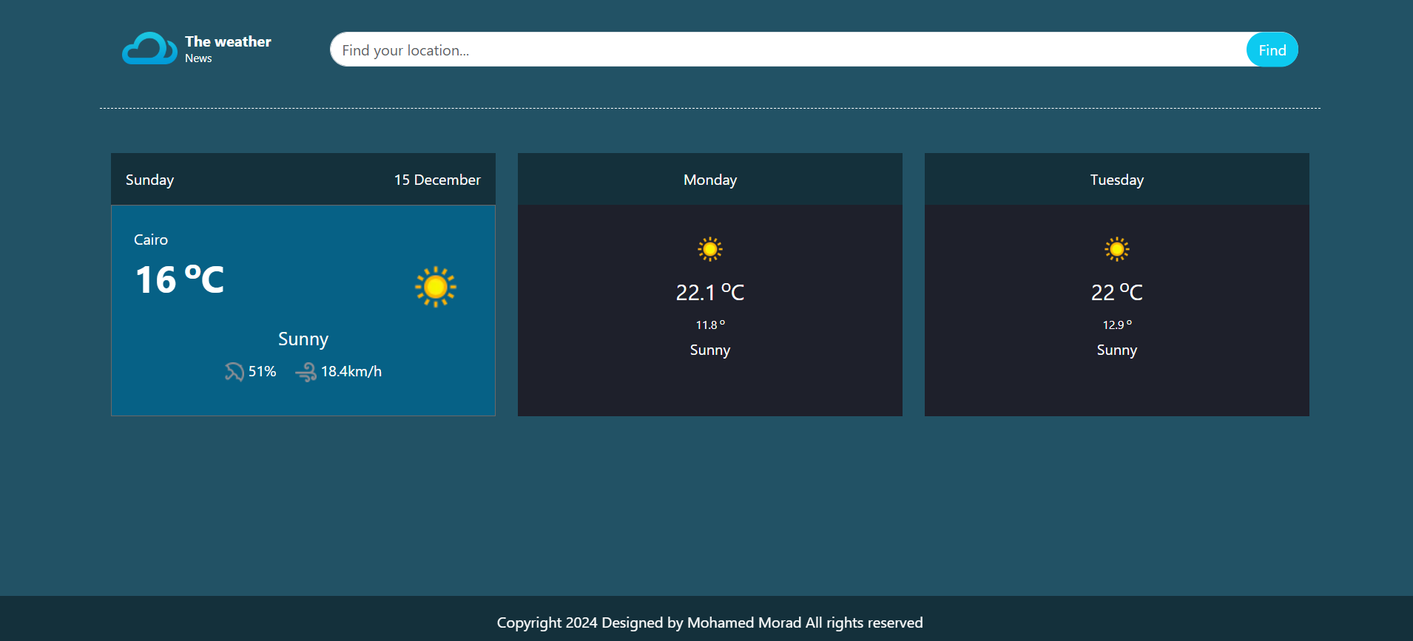Click the 11.8° minimum temperature
Image resolution: width=1413 pixels, height=641 pixels.
(710, 325)
